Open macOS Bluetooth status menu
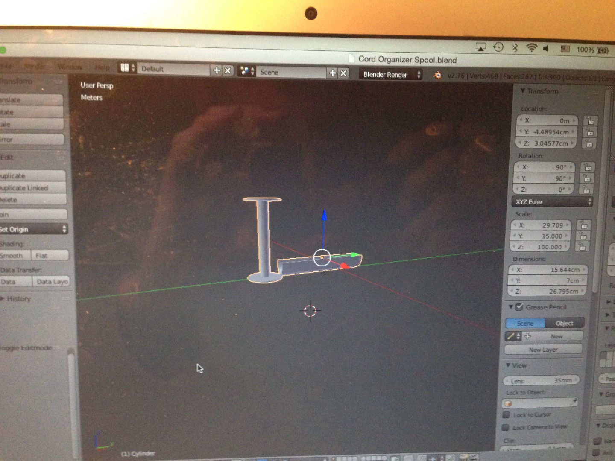Viewport: 615px width, 461px height. [x=515, y=47]
